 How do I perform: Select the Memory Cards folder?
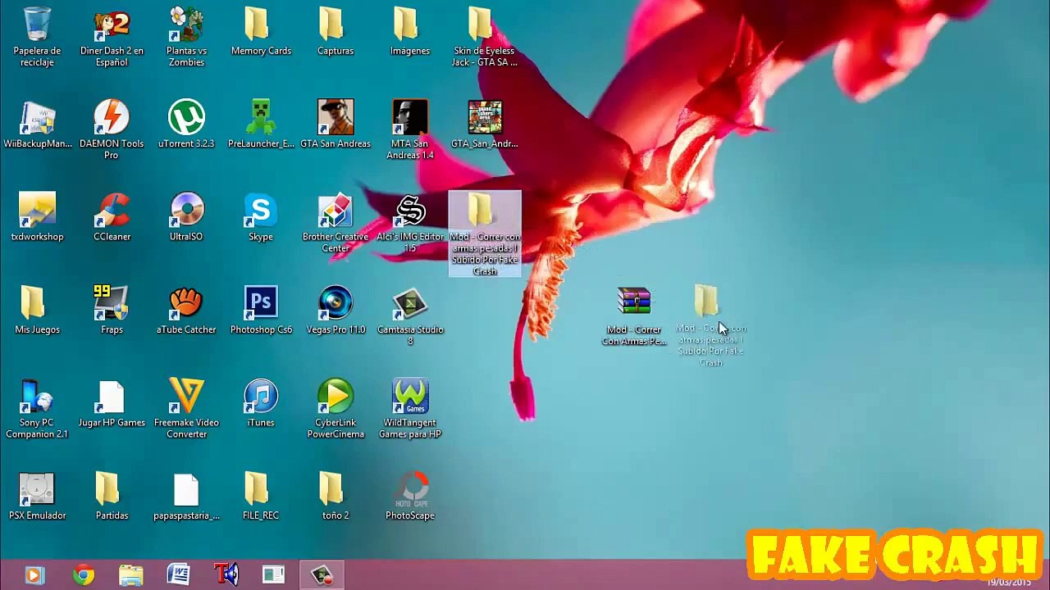tap(261, 33)
